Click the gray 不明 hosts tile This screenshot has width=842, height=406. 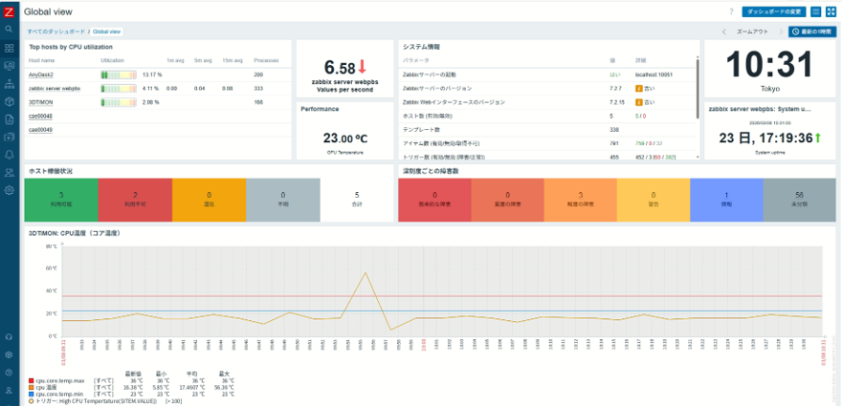[283, 200]
